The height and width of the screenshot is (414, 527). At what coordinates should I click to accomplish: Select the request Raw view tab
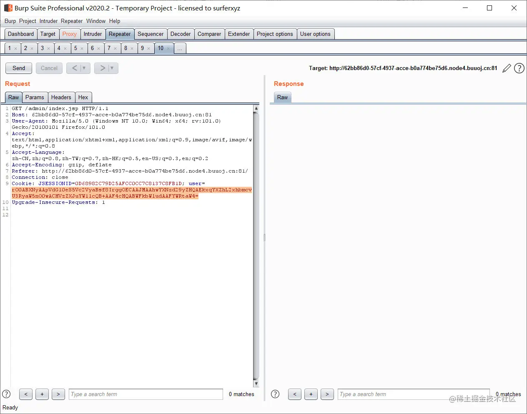(14, 97)
